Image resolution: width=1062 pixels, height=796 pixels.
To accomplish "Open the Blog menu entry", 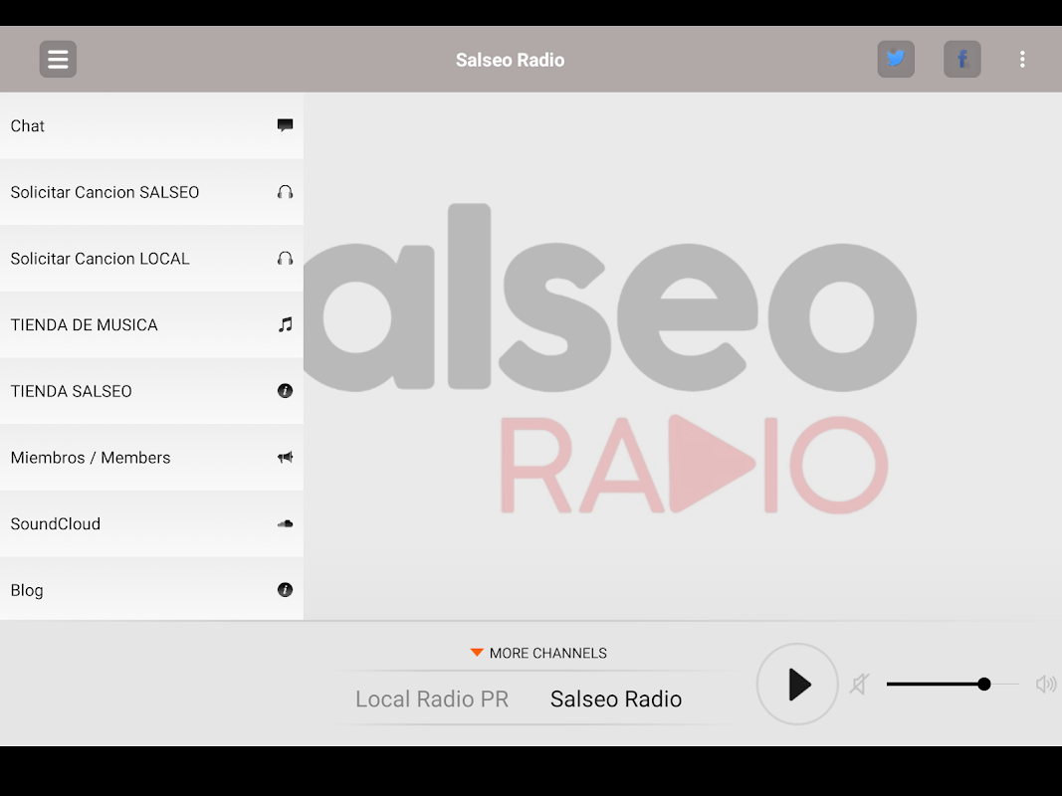I will 151,589.
